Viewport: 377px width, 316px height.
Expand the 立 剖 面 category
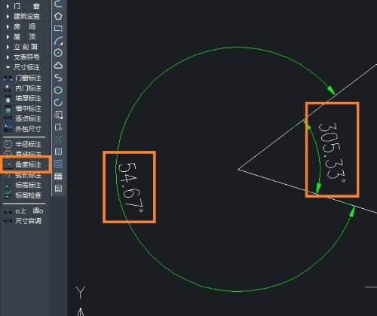click(23, 47)
